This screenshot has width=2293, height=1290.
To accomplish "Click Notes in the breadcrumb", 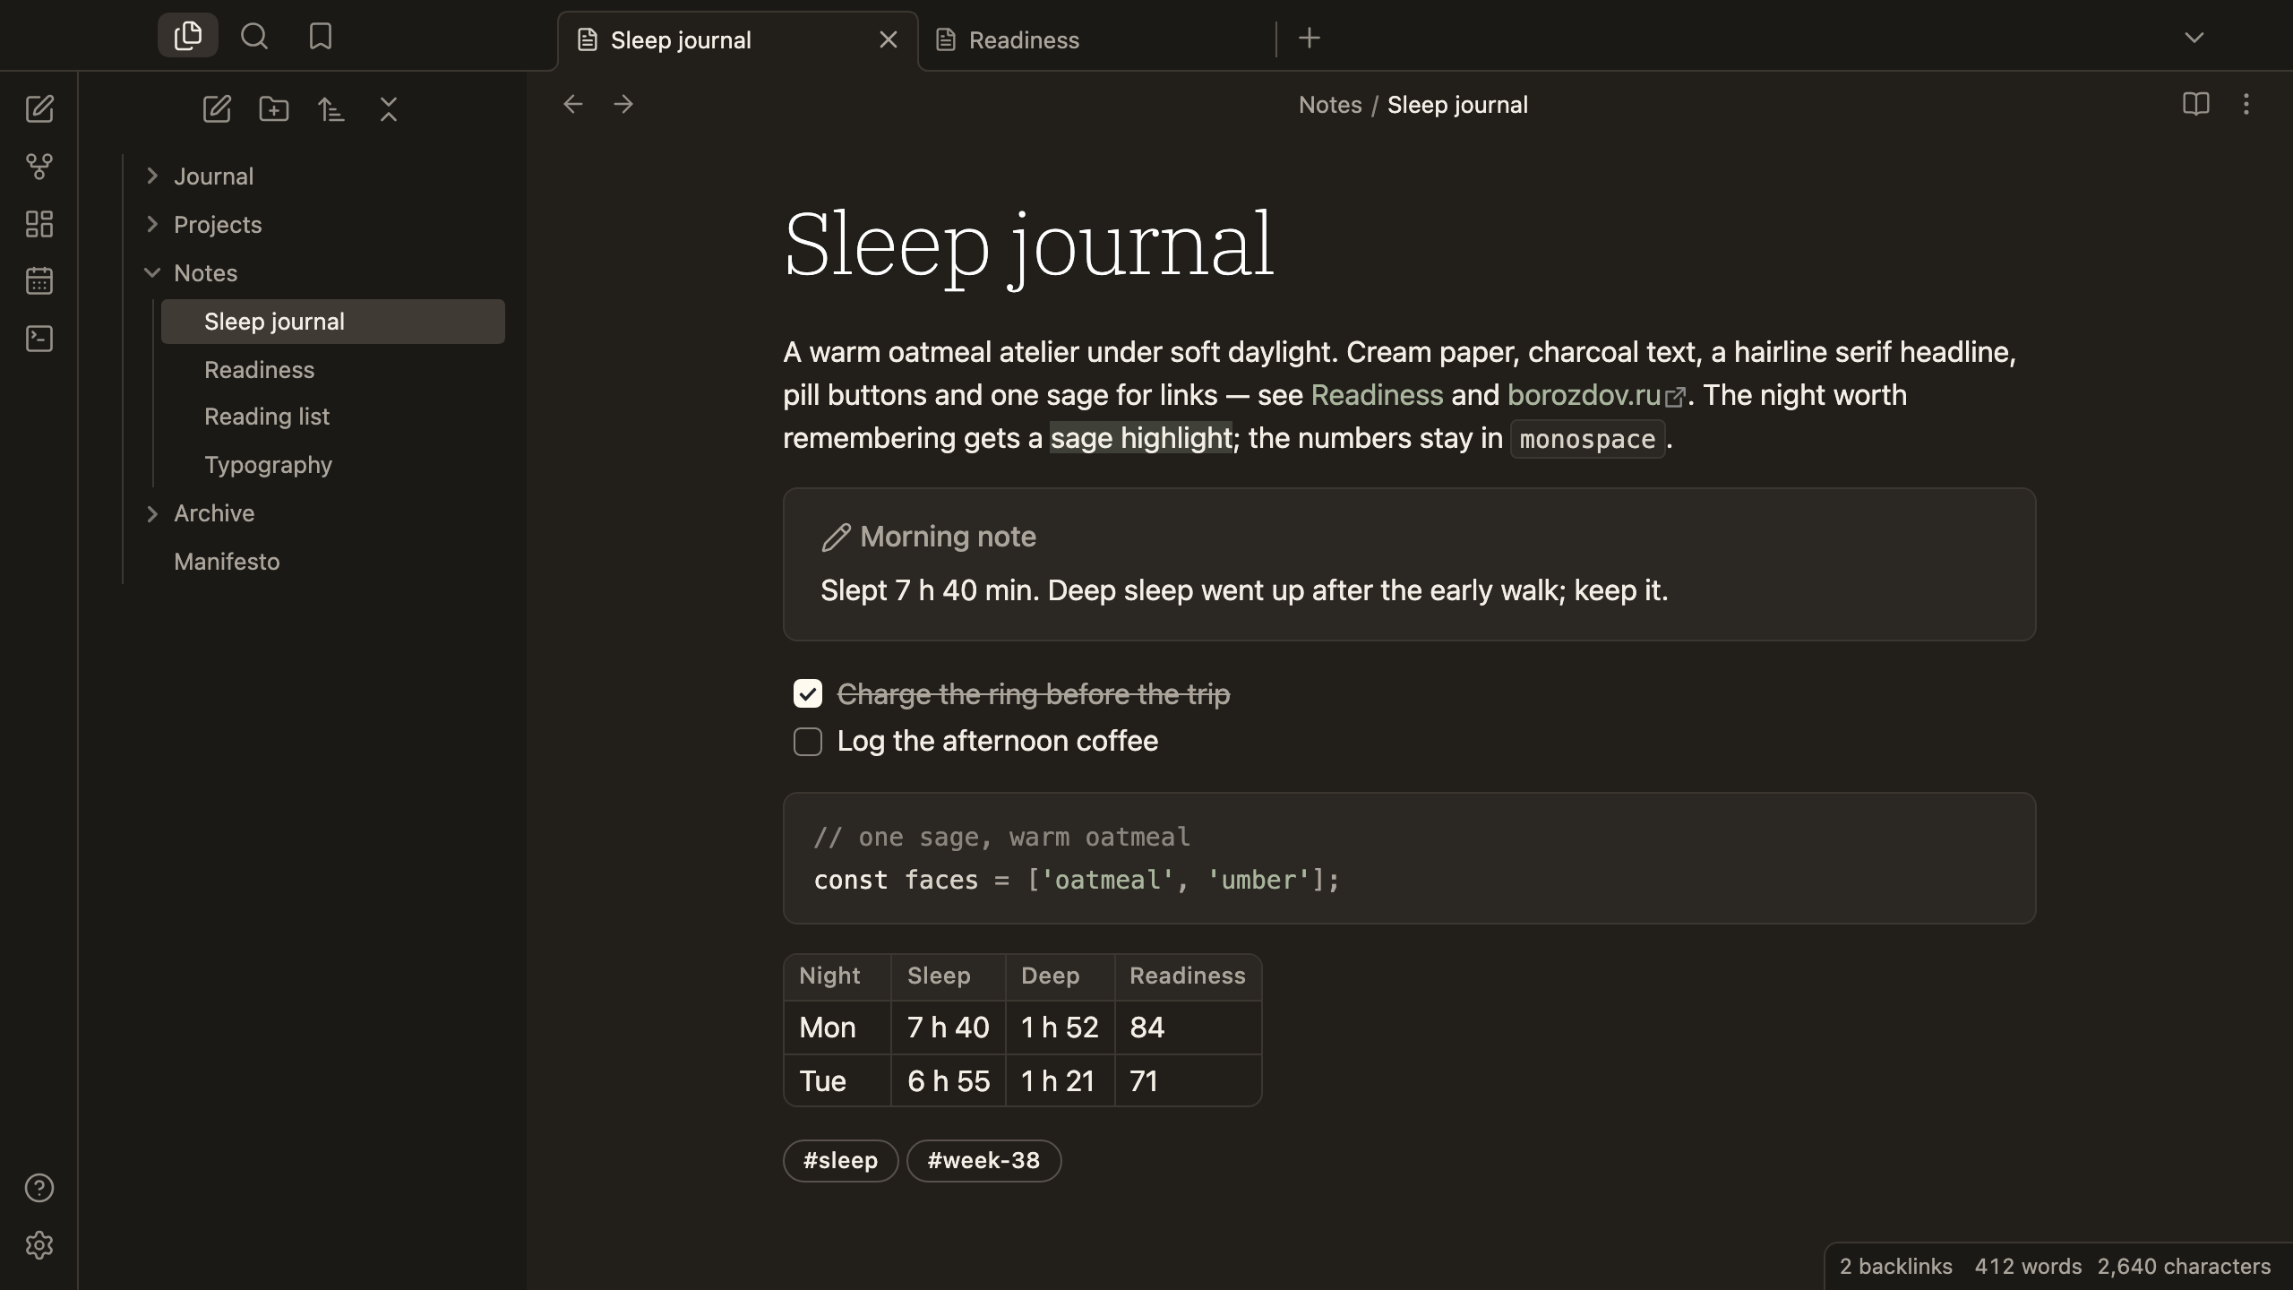I will (1330, 105).
